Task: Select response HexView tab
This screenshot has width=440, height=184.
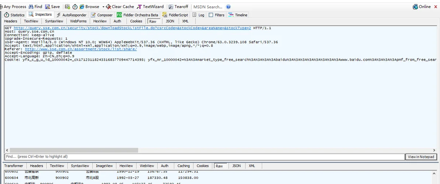Action: pyautogui.click(x=126, y=166)
